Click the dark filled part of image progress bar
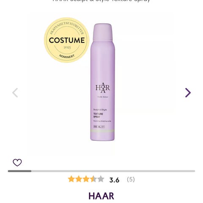The width and height of the screenshot is (203, 203). tap(19, 171)
